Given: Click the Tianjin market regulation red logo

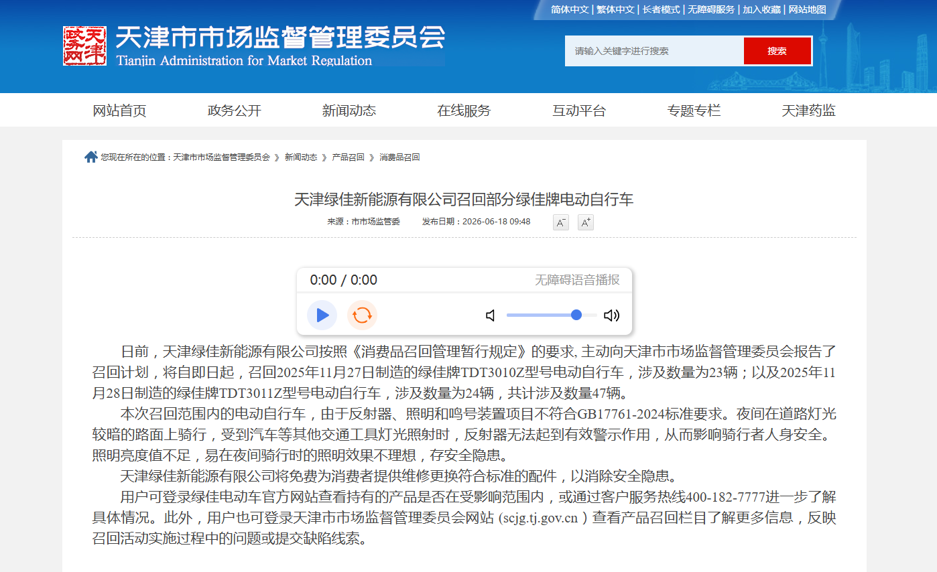Looking at the screenshot, I should pyautogui.click(x=85, y=46).
